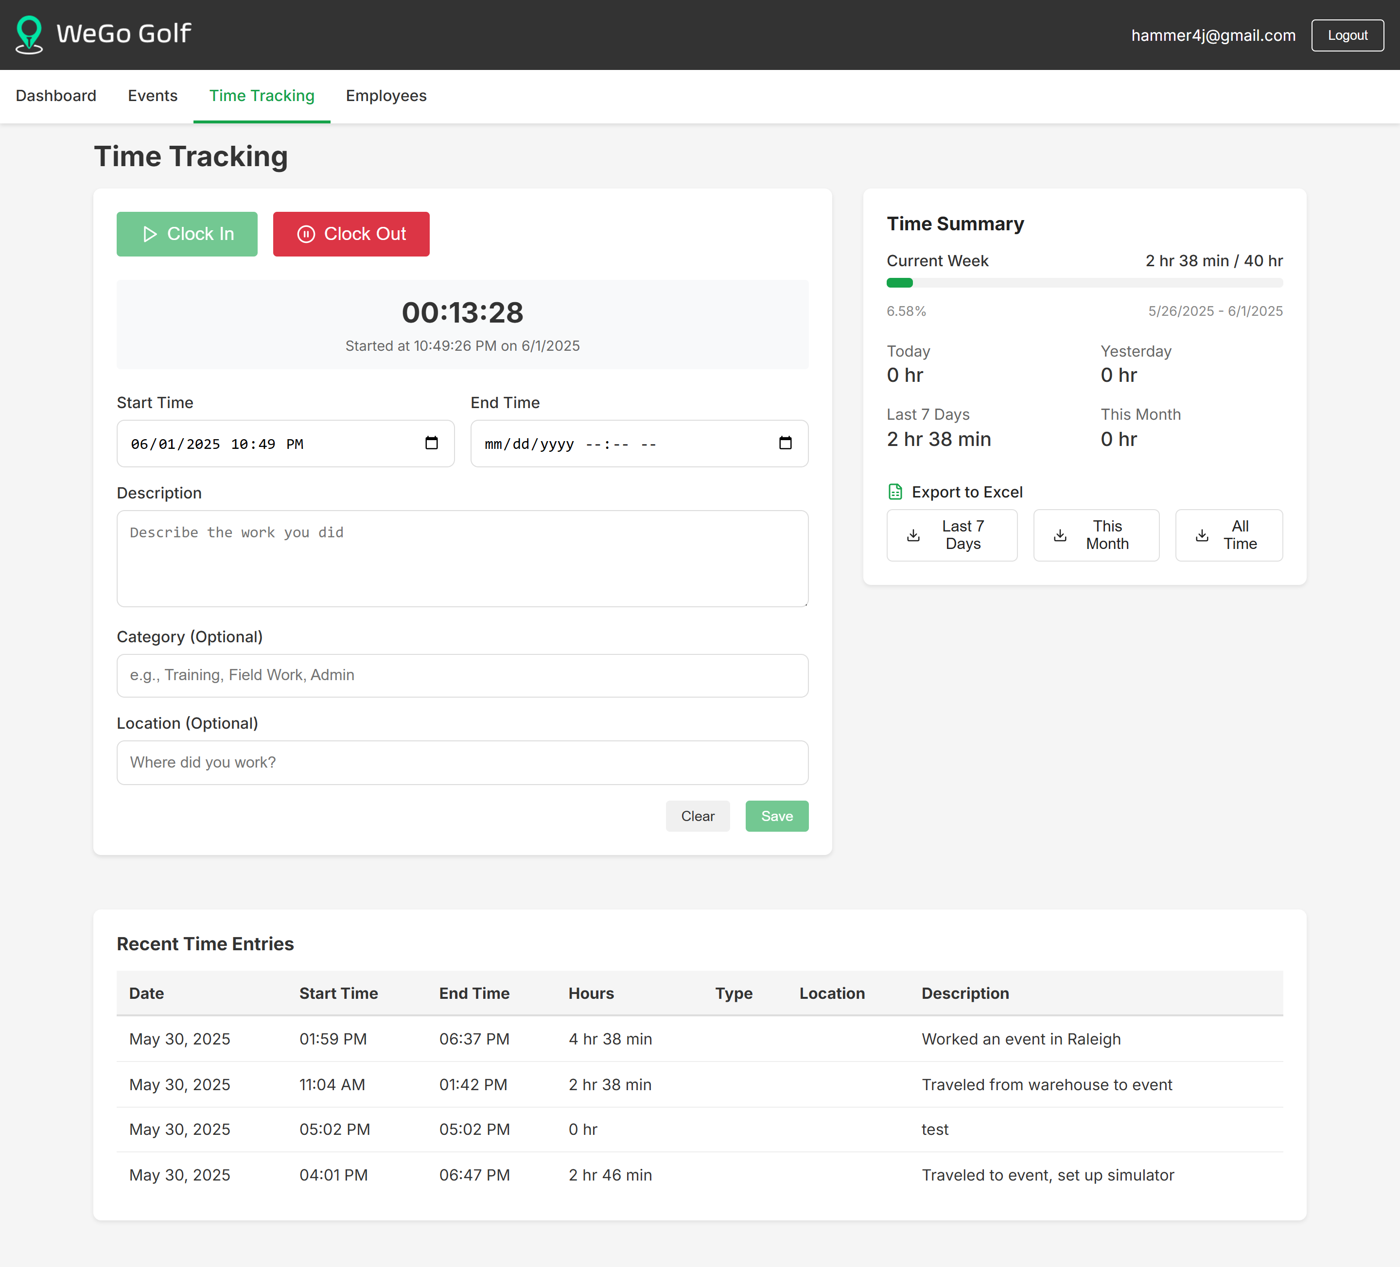
Task: Click the Category optional input
Action: click(x=462, y=675)
